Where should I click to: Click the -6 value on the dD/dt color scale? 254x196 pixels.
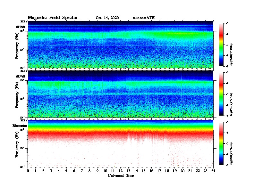pyautogui.click(x=227, y=83)
